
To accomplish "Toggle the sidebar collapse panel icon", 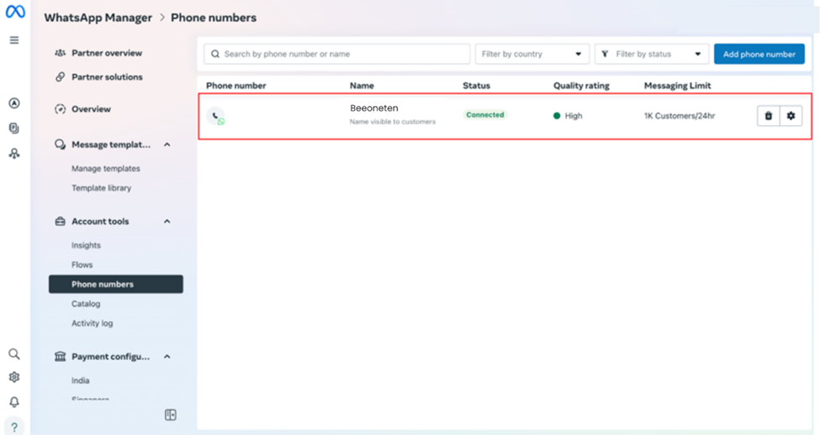I will (171, 415).
